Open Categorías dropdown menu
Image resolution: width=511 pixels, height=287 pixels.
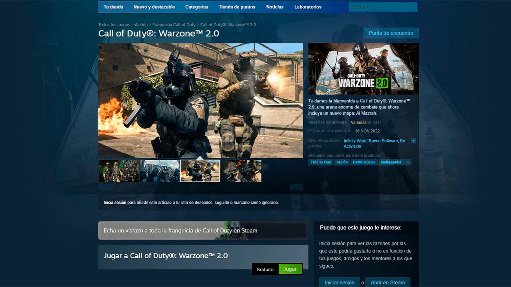(x=196, y=7)
